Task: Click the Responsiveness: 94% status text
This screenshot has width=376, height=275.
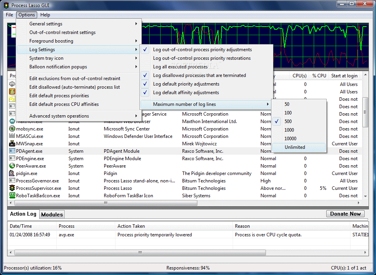Action: pyautogui.click(x=188, y=268)
